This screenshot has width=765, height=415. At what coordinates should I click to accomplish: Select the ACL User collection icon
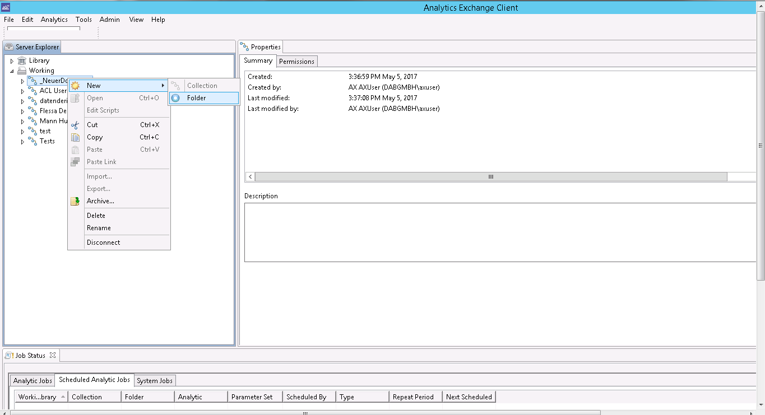pos(33,91)
